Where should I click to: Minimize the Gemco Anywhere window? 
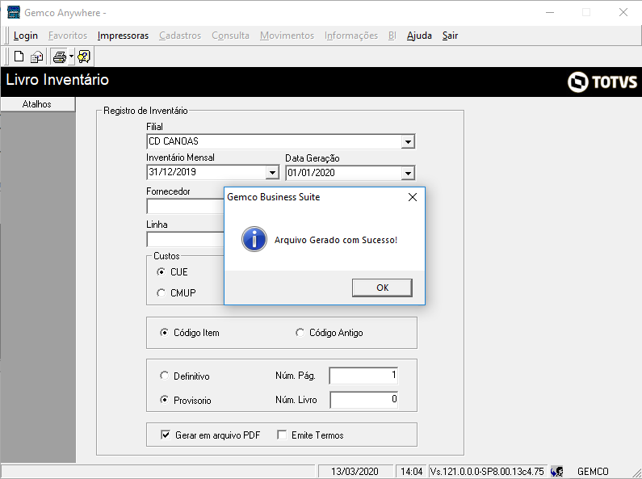pyautogui.click(x=550, y=12)
